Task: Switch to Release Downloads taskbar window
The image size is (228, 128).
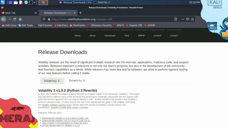Action: click(76, 2)
